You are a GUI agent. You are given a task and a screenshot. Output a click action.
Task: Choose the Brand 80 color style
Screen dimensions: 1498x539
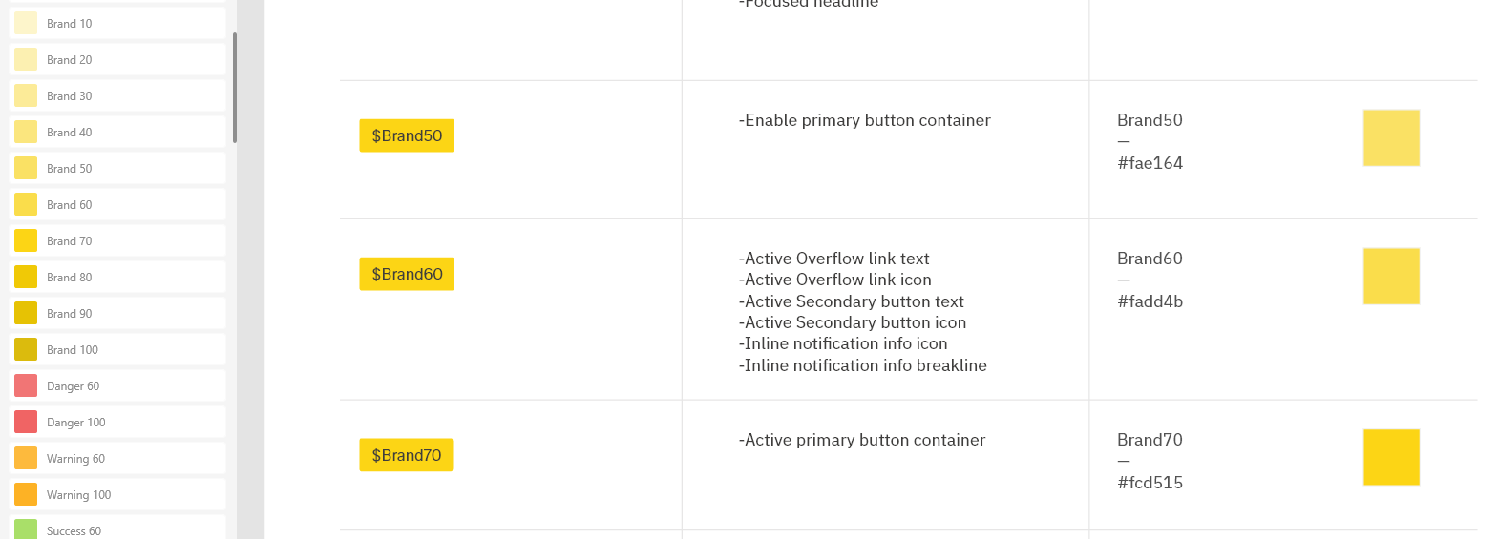coord(116,278)
